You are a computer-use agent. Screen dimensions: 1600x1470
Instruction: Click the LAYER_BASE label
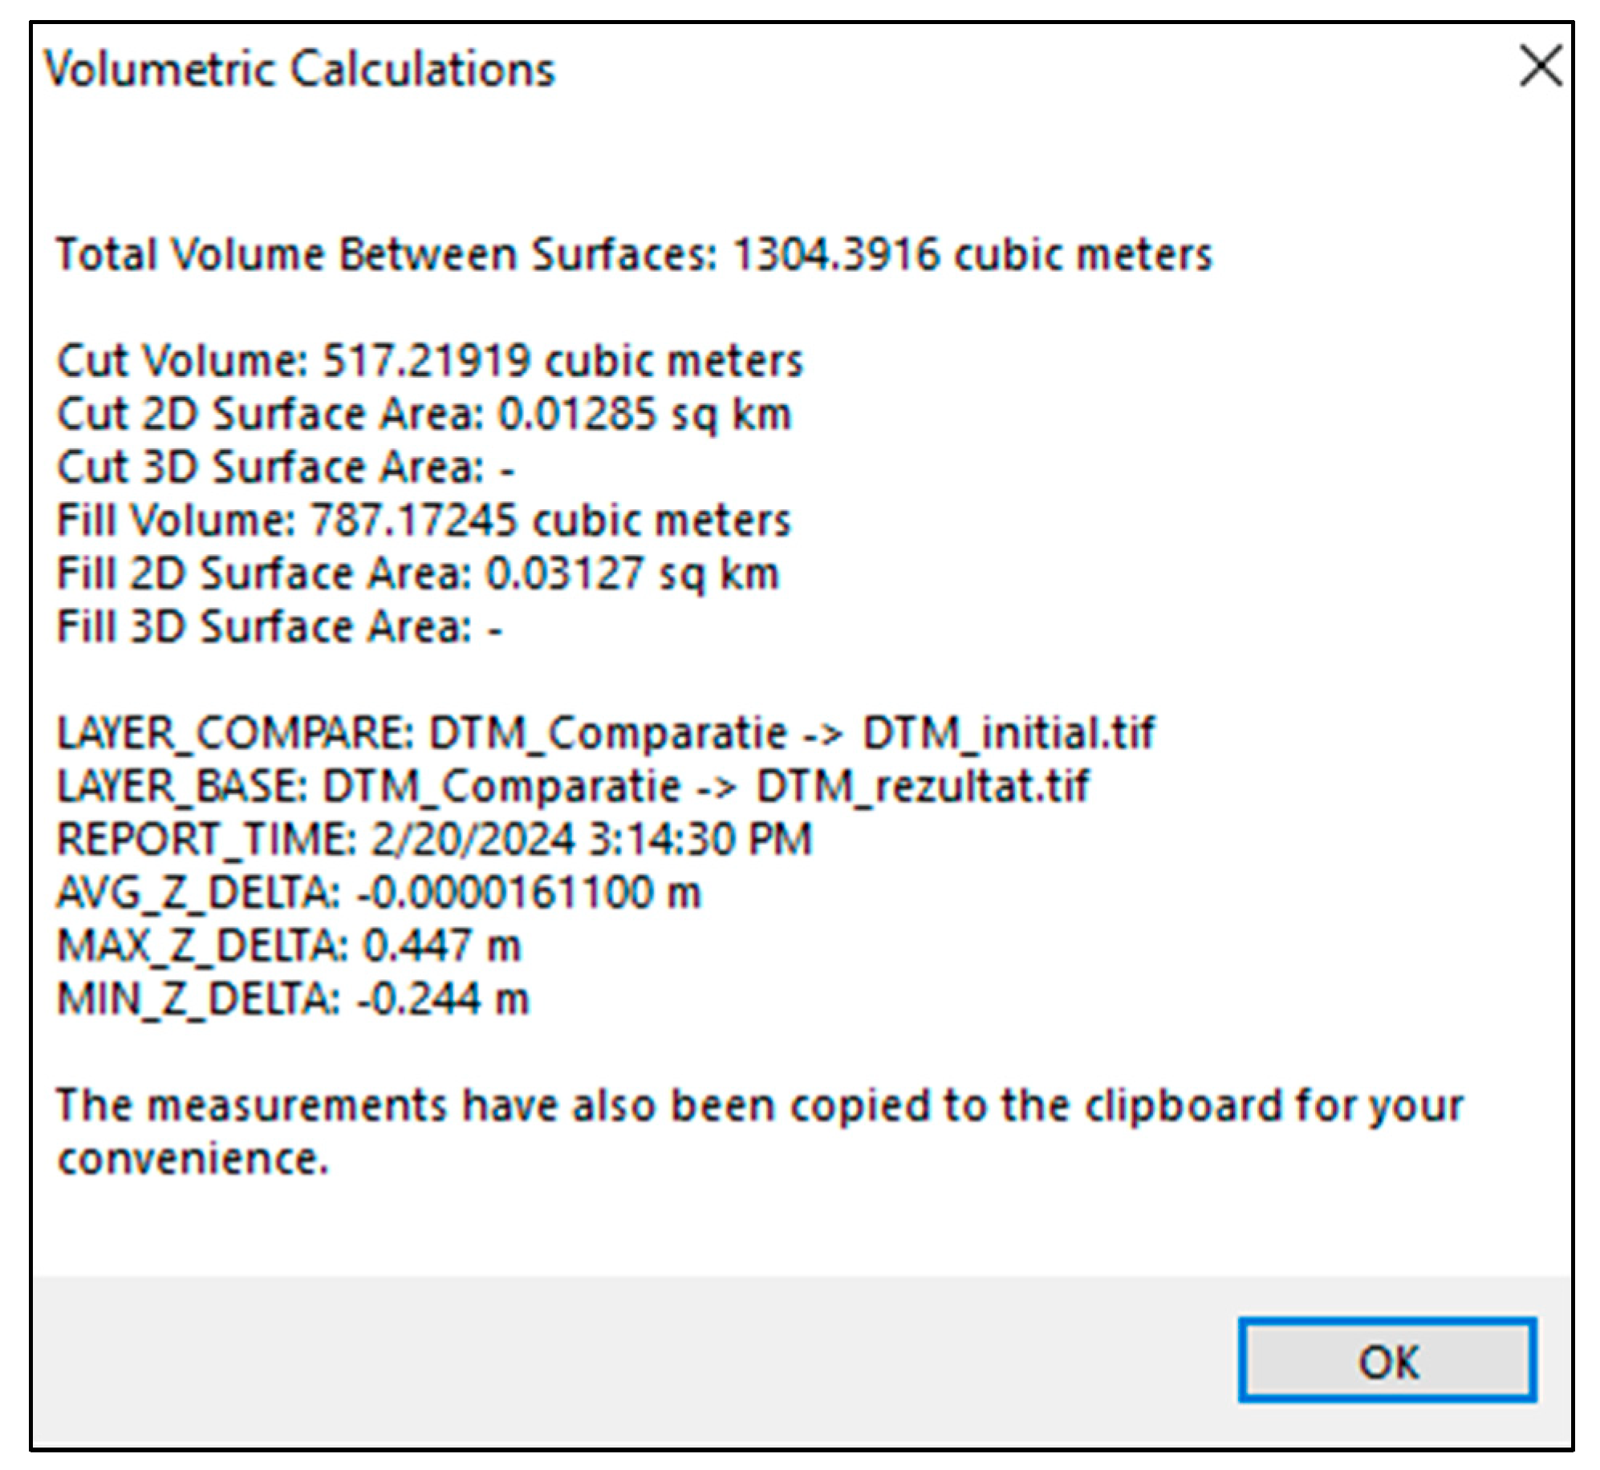(x=182, y=786)
